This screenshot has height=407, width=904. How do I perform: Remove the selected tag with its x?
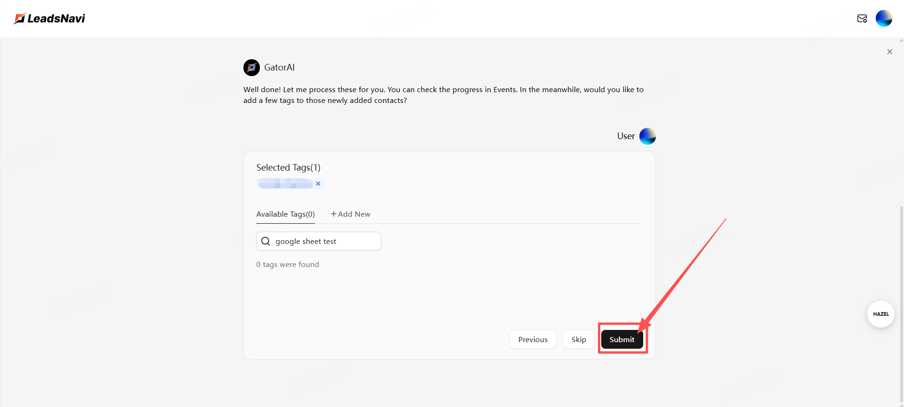[x=318, y=184]
